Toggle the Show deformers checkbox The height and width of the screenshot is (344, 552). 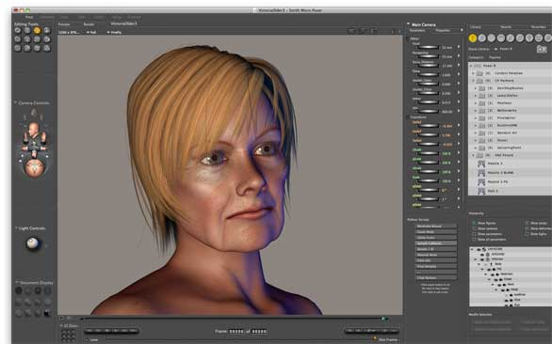[x=527, y=228]
